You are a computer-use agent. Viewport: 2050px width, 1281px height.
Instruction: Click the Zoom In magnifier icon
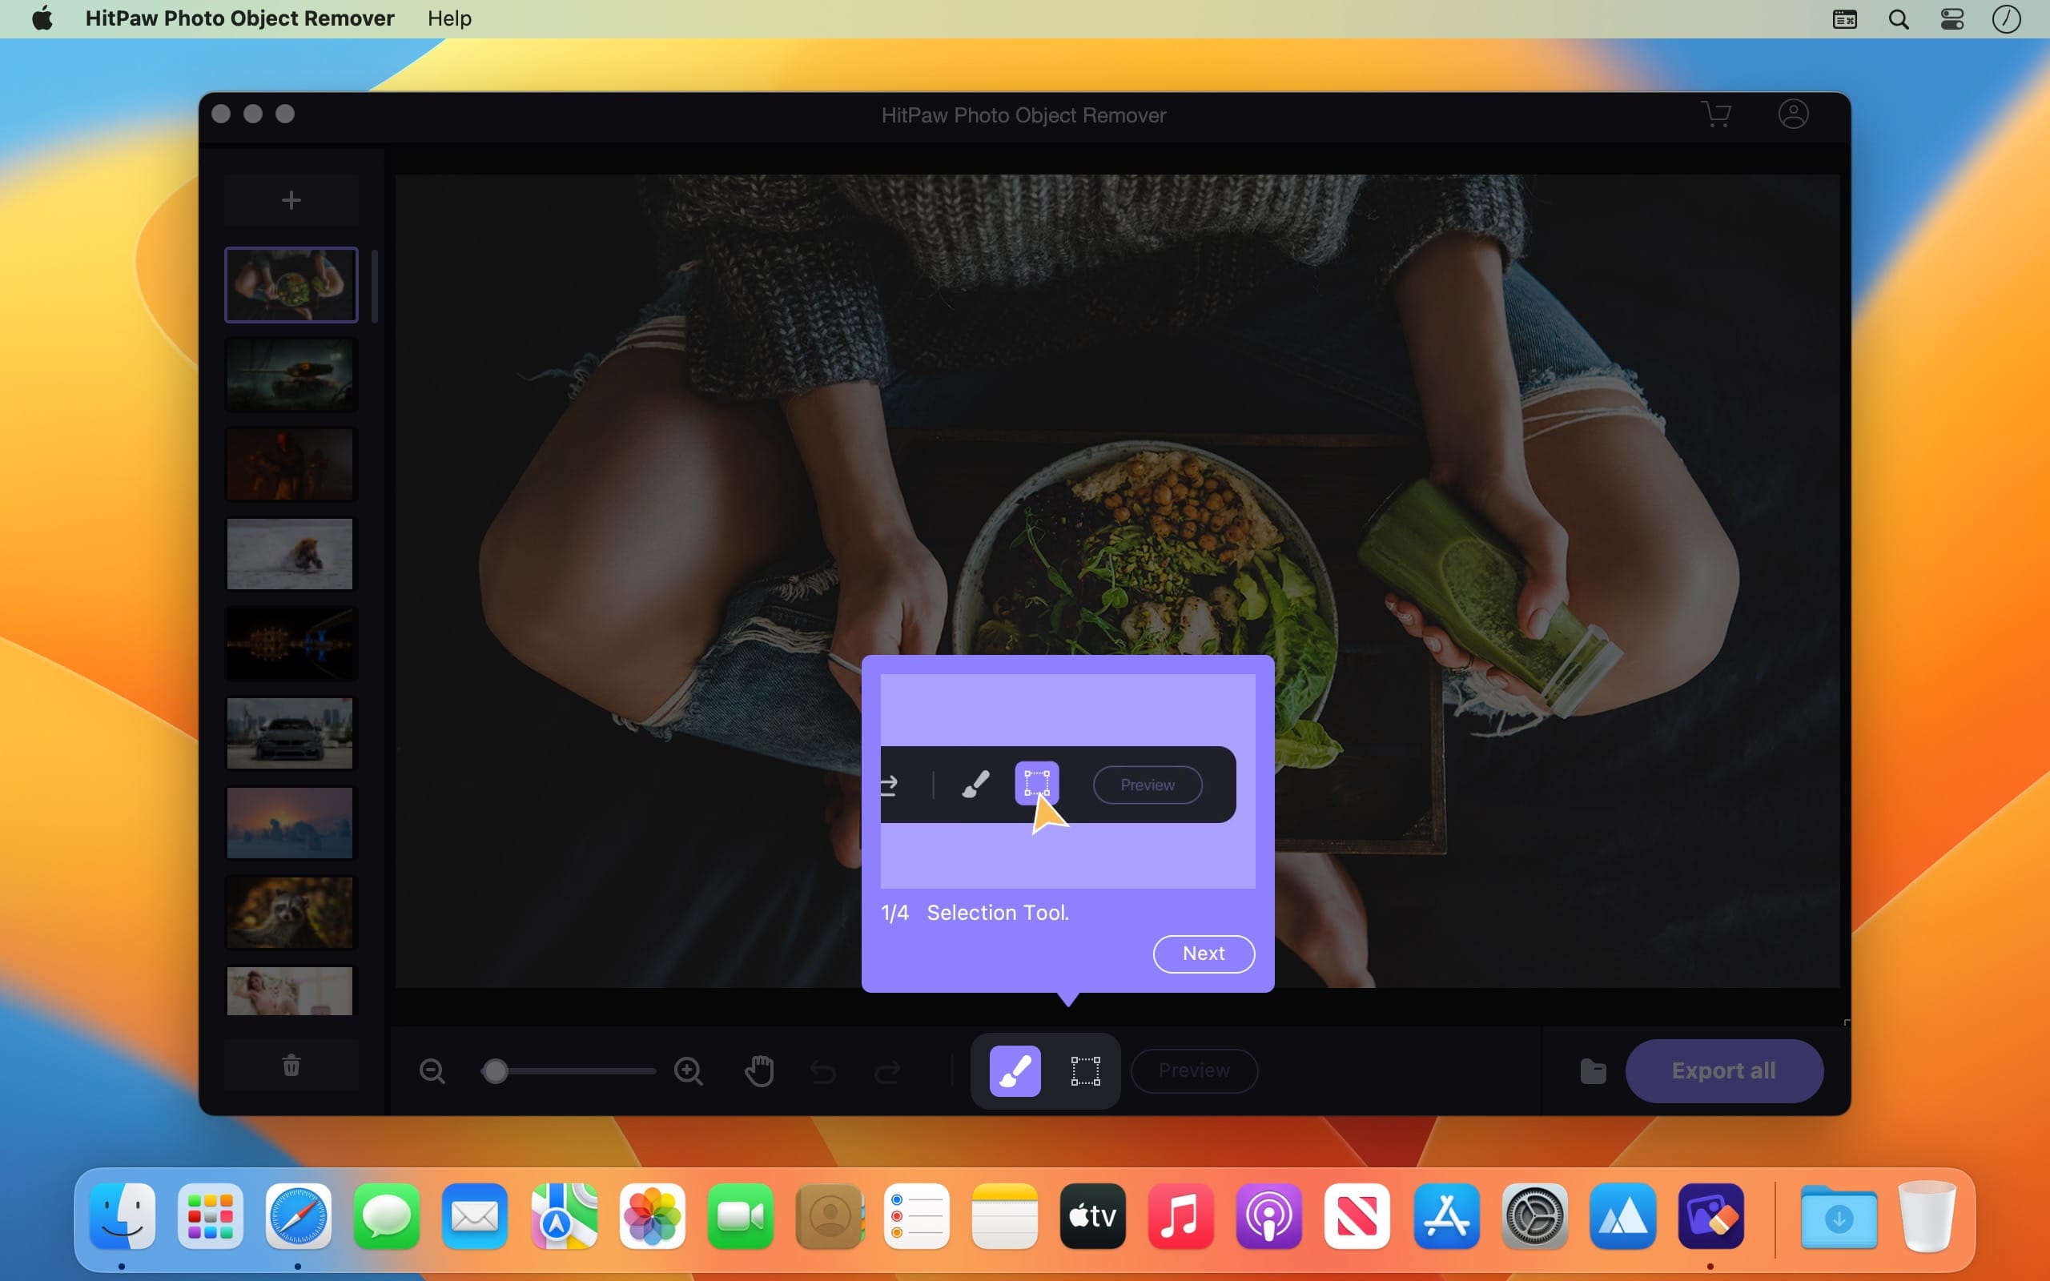pos(686,1070)
